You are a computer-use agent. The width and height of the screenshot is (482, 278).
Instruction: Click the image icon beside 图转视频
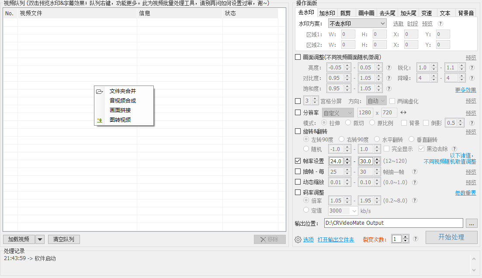(100, 120)
